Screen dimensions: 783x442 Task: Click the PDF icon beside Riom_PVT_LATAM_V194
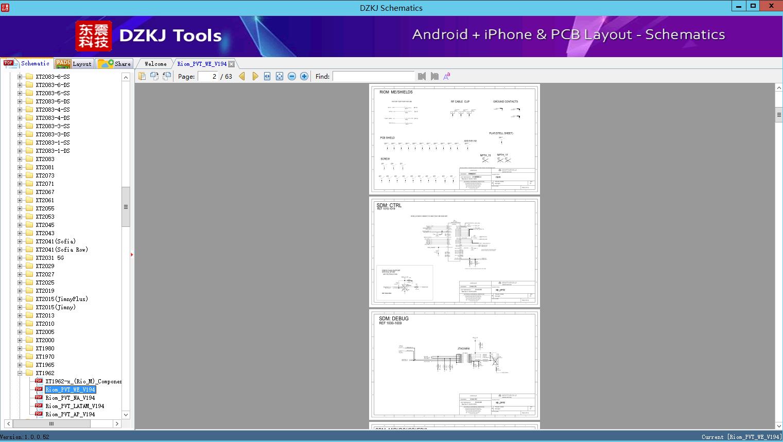click(39, 406)
